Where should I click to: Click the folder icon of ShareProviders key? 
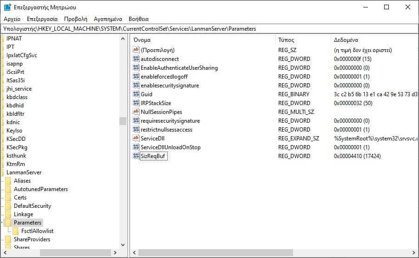coord(8,239)
